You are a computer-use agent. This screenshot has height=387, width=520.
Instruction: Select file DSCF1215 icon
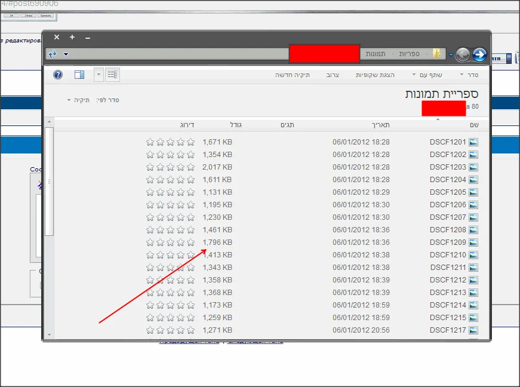[x=473, y=318]
